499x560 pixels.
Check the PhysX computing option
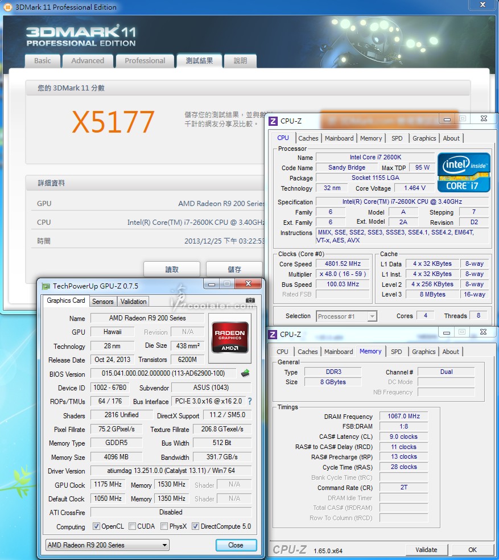click(164, 526)
